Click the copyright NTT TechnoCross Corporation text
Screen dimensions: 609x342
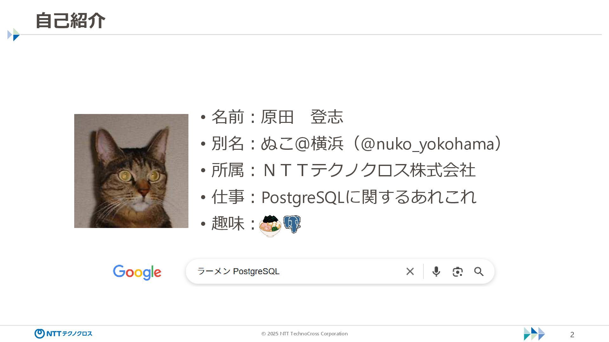coord(304,333)
